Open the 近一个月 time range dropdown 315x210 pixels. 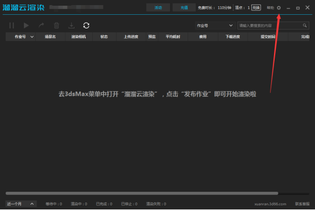(21, 204)
